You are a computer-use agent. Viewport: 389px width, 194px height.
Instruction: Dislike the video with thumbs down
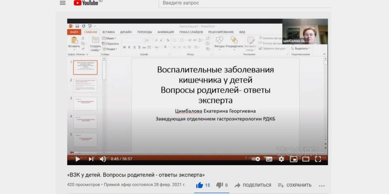[220, 185]
